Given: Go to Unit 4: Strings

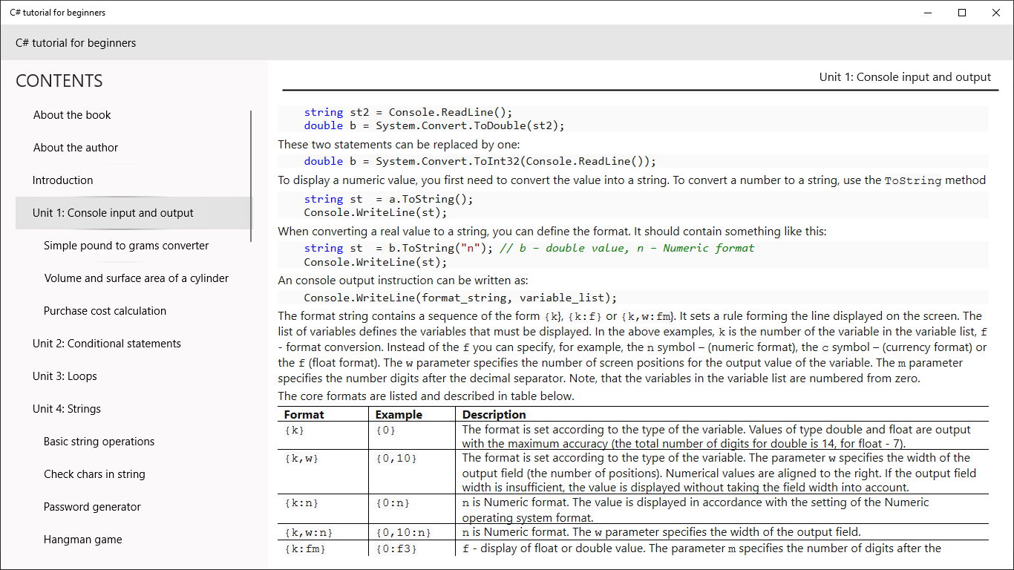Looking at the screenshot, I should coord(134,409).
